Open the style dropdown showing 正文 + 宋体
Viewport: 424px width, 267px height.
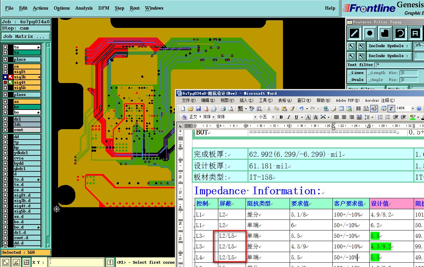[213, 117]
